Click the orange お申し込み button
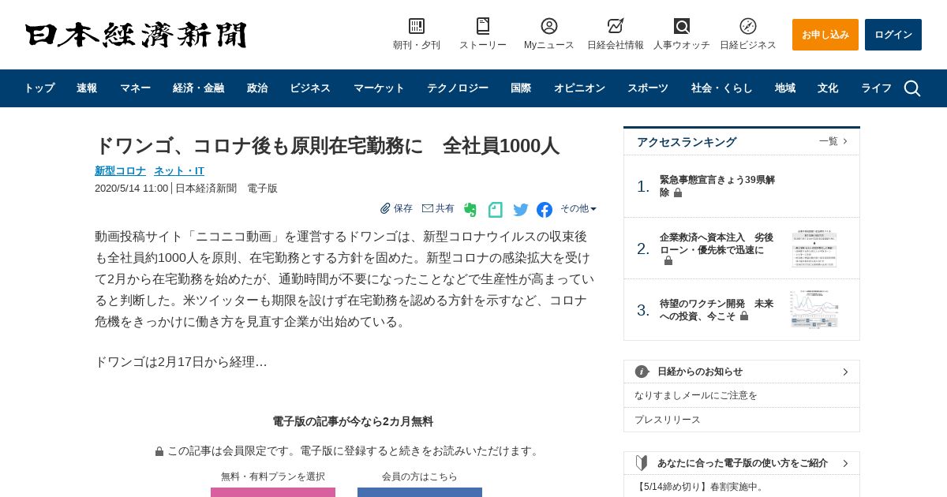This screenshot has width=947, height=497. click(x=825, y=35)
